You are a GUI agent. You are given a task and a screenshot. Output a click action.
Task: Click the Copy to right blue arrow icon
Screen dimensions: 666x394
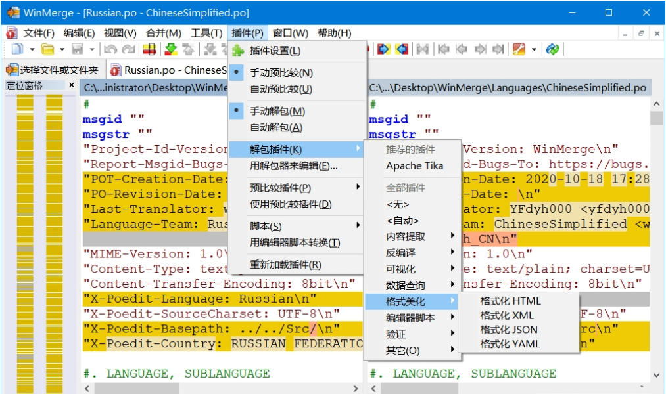pyautogui.click(x=383, y=49)
